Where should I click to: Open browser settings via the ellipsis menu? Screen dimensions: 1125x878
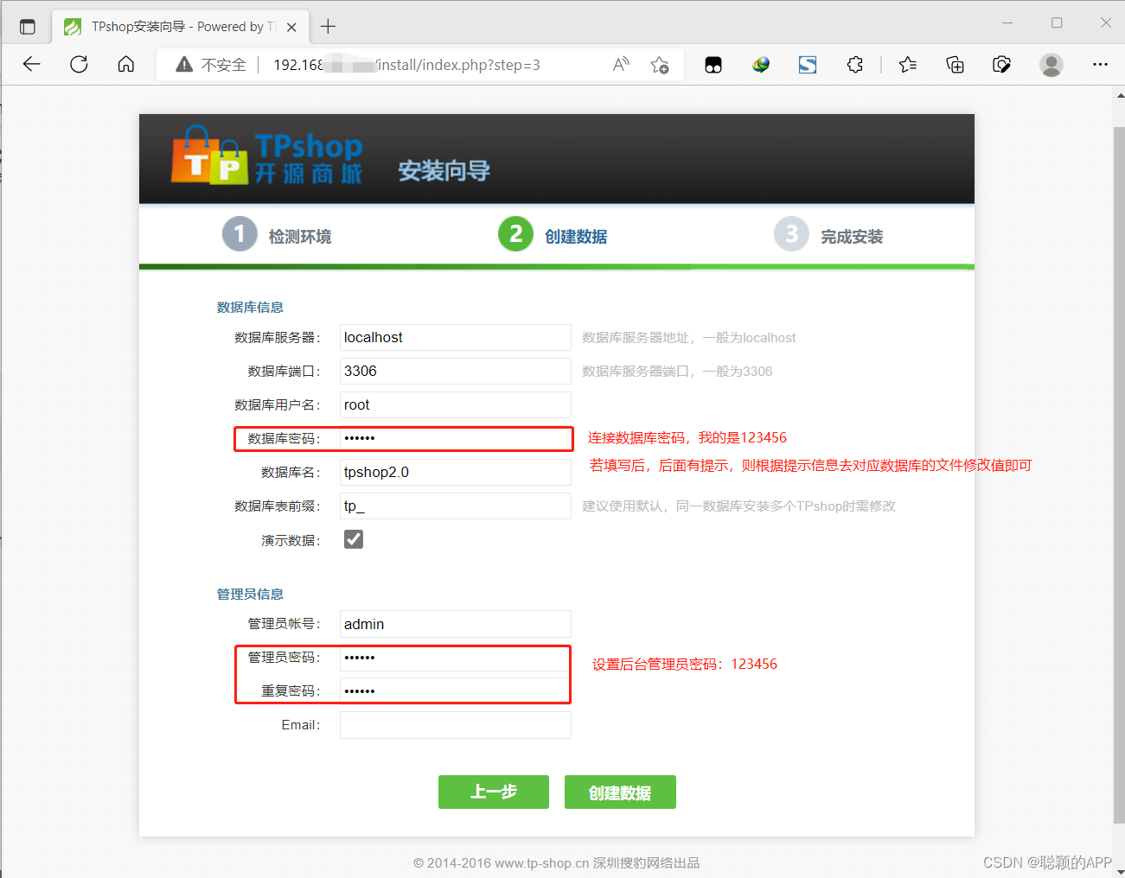click(x=1100, y=64)
